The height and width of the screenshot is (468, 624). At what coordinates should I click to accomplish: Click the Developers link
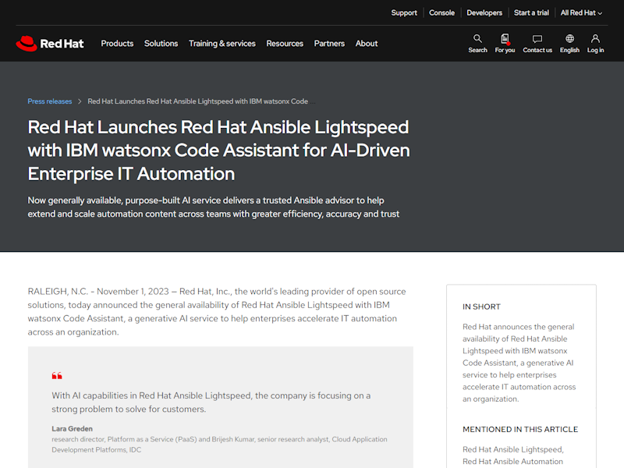[x=484, y=12]
